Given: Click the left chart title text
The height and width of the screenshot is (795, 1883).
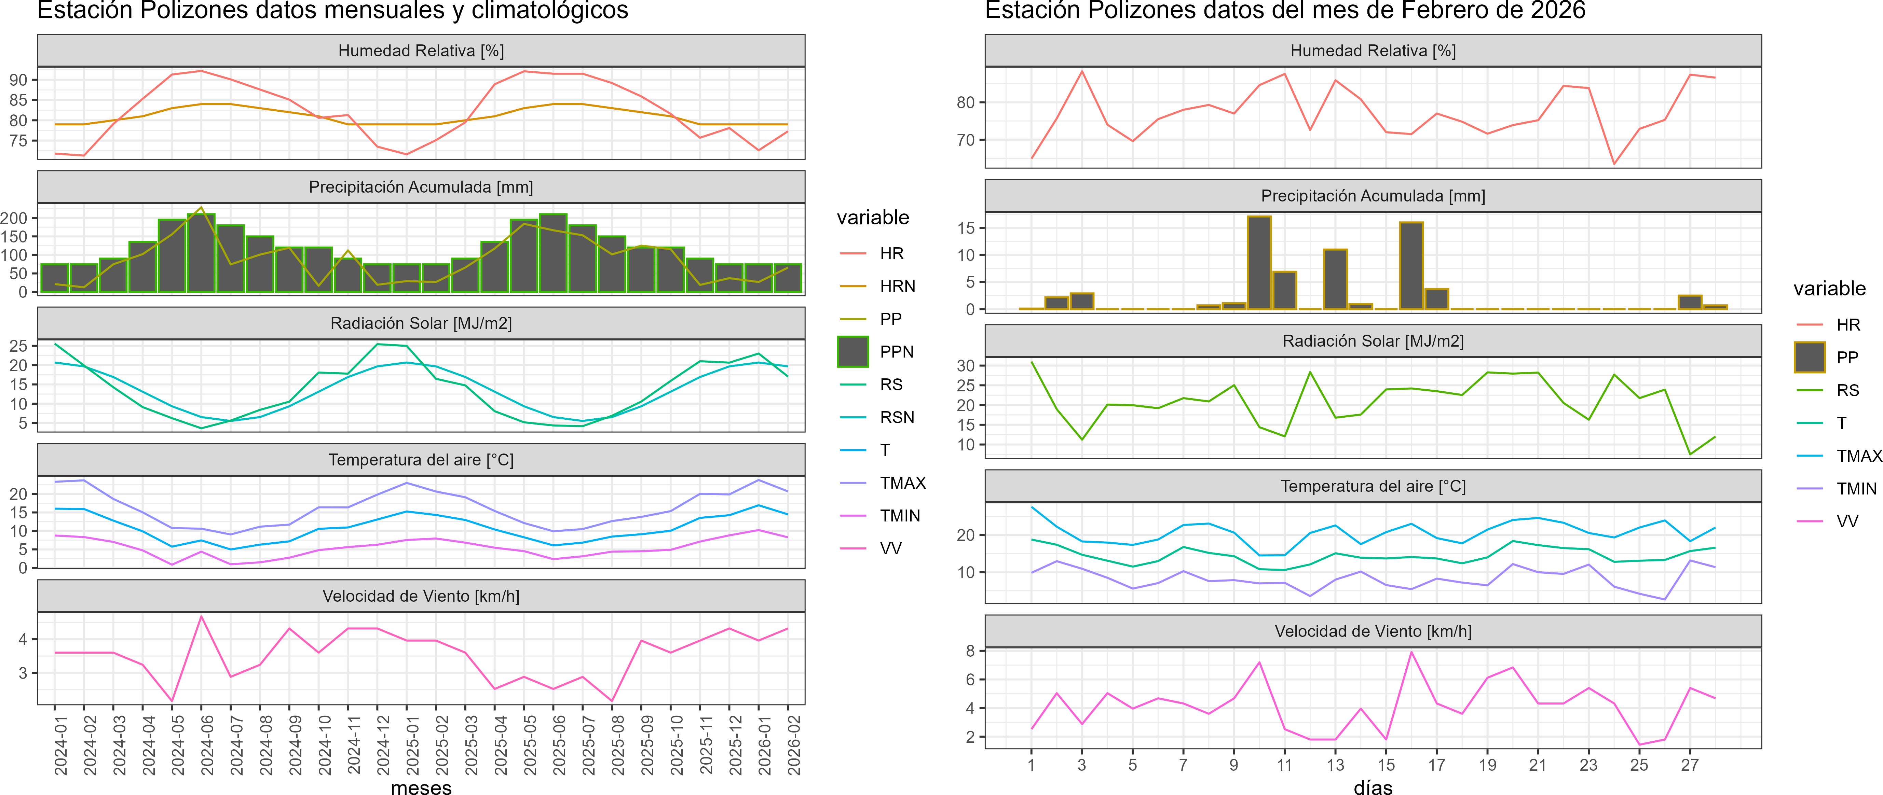Looking at the screenshot, I should pos(332,11).
